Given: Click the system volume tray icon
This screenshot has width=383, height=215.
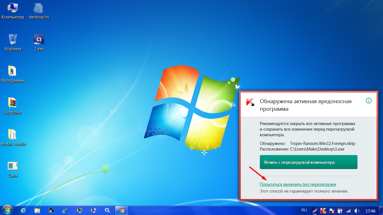Looking at the screenshot, I should pyautogui.click(x=357, y=211).
